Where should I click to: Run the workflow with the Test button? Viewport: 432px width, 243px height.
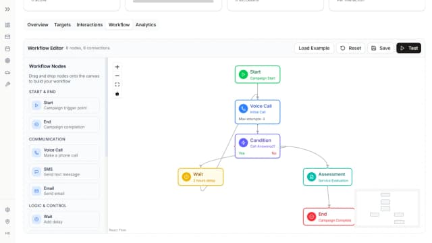(x=409, y=48)
